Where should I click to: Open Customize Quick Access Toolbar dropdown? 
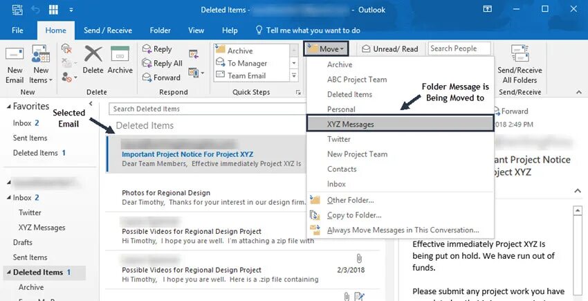click(x=71, y=10)
